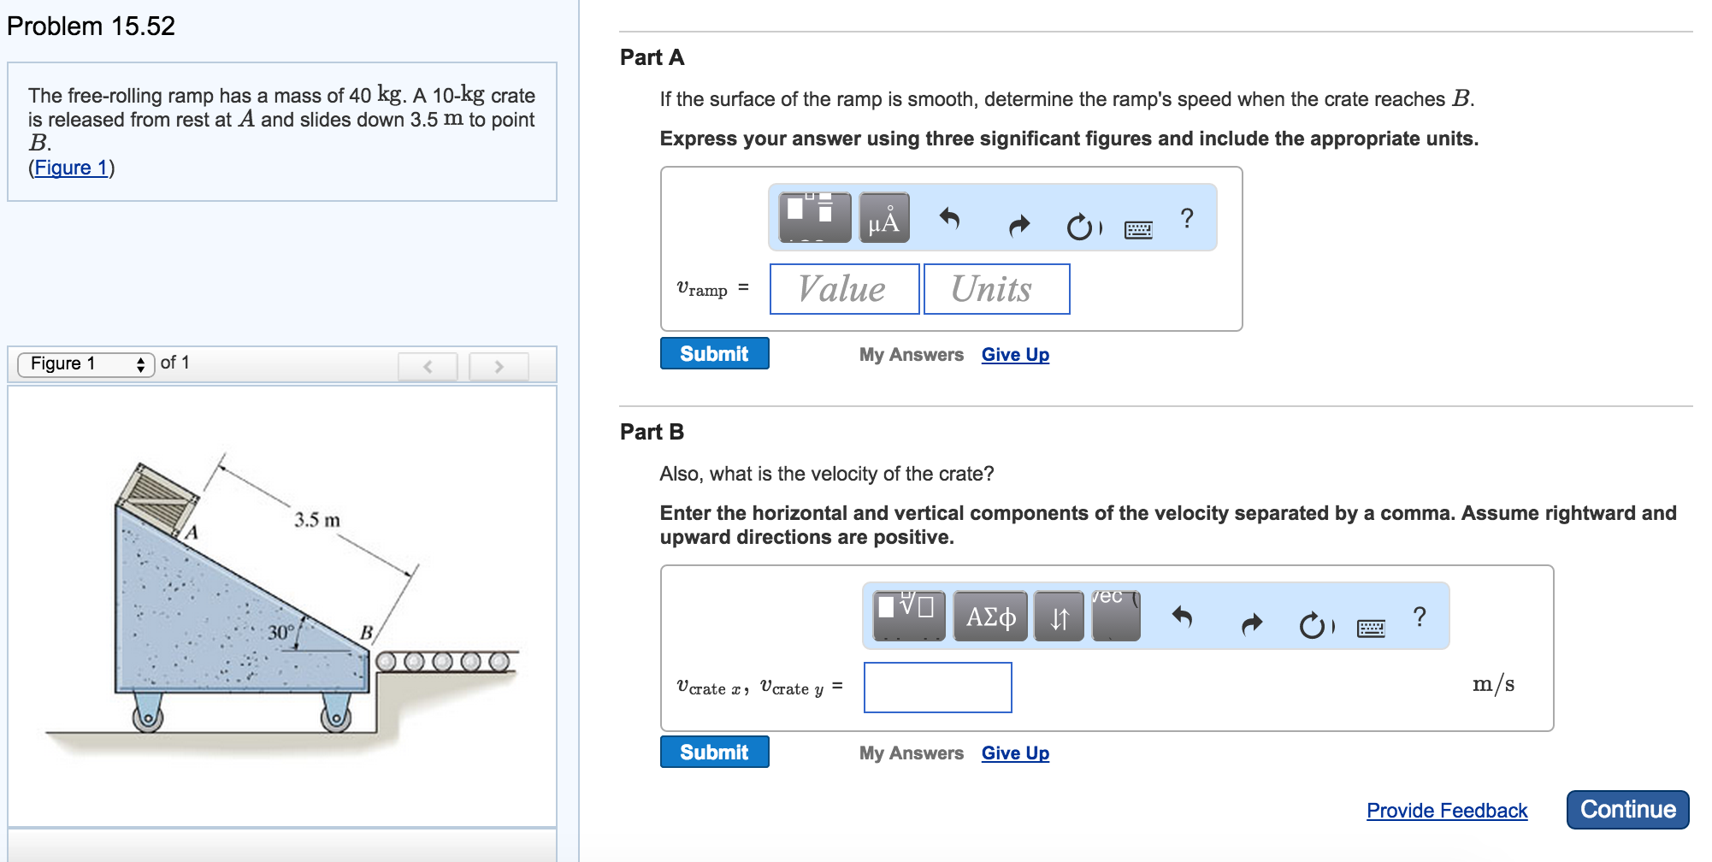Open the Greek symbols ΑΣφ menu
This screenshot has height=862, width=1712.
coord(991,616)
